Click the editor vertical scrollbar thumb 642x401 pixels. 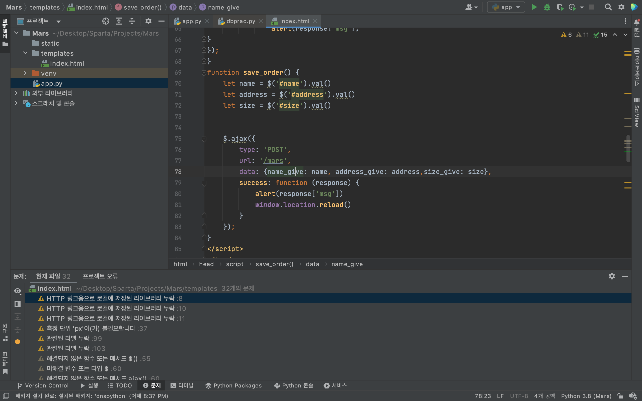628,149
